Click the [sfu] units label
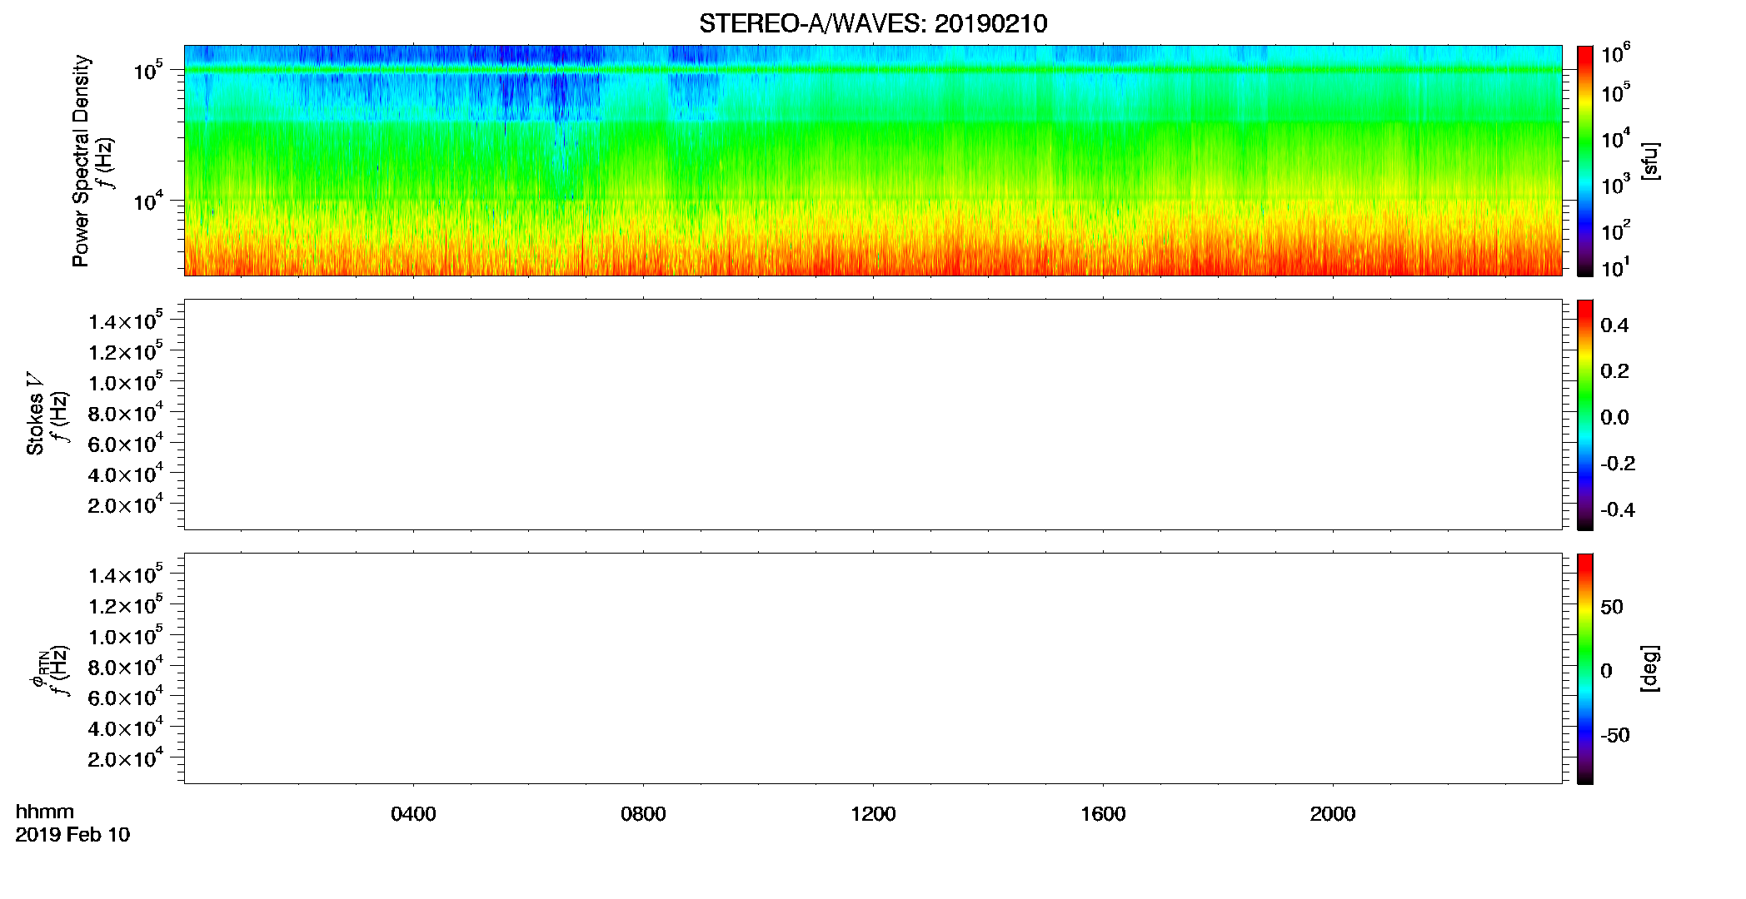Screen dimensions: 1746x899 [1650, 161]
